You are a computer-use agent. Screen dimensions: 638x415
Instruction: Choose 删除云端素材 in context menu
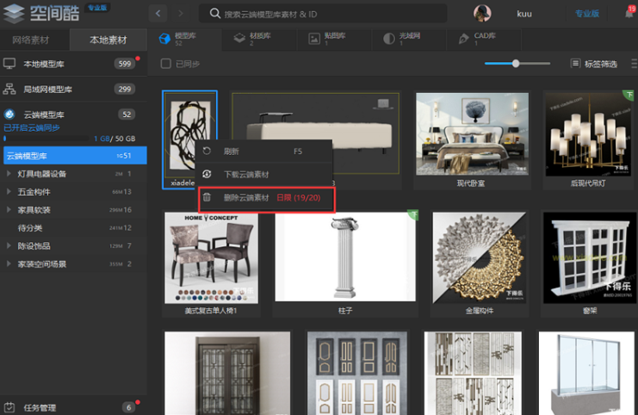pyautogui.click(x=245, y=197)
